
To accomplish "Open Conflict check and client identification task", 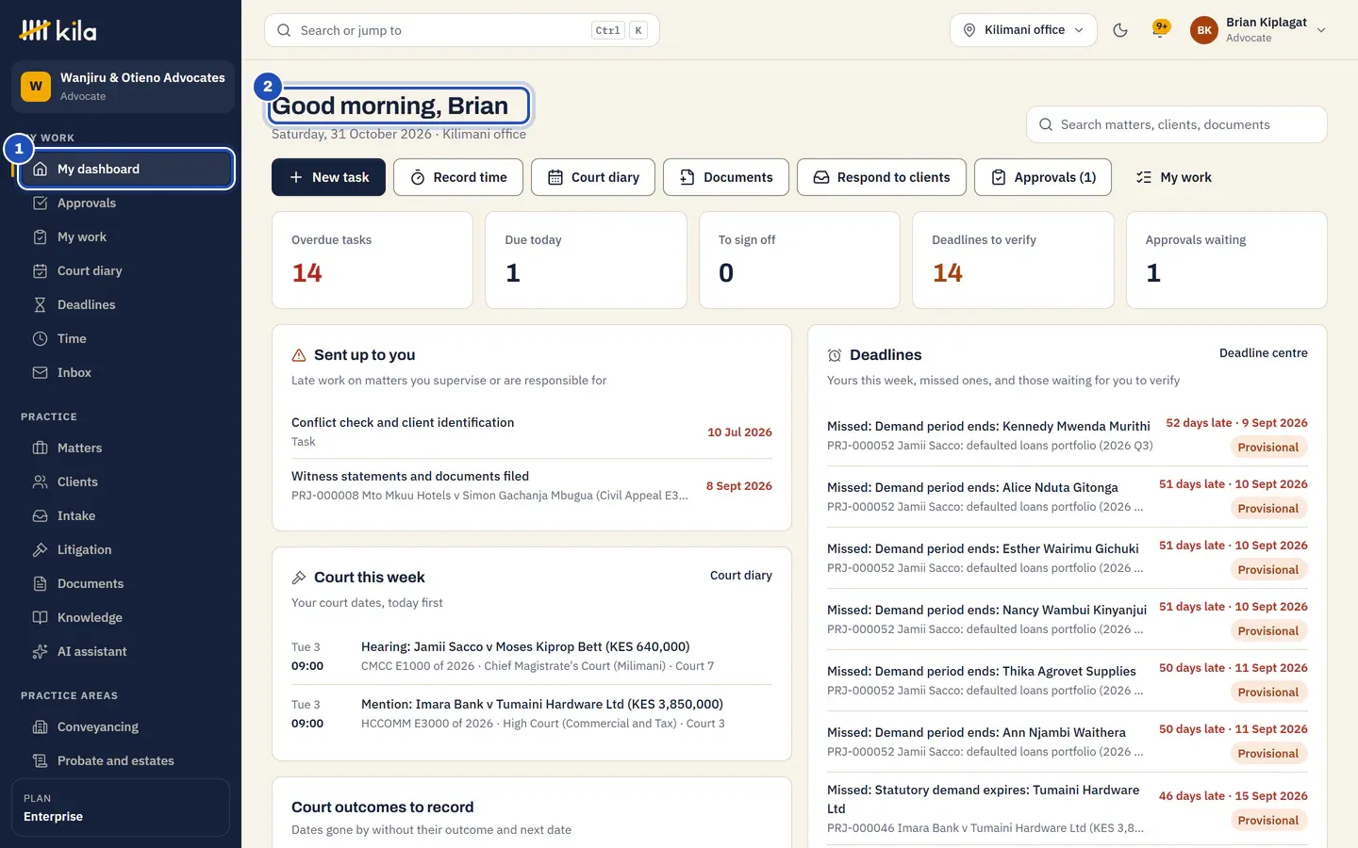I will 532,432.
